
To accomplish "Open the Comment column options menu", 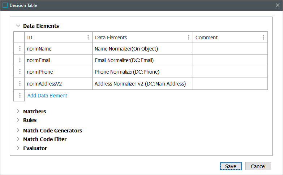I will (263, 38).
